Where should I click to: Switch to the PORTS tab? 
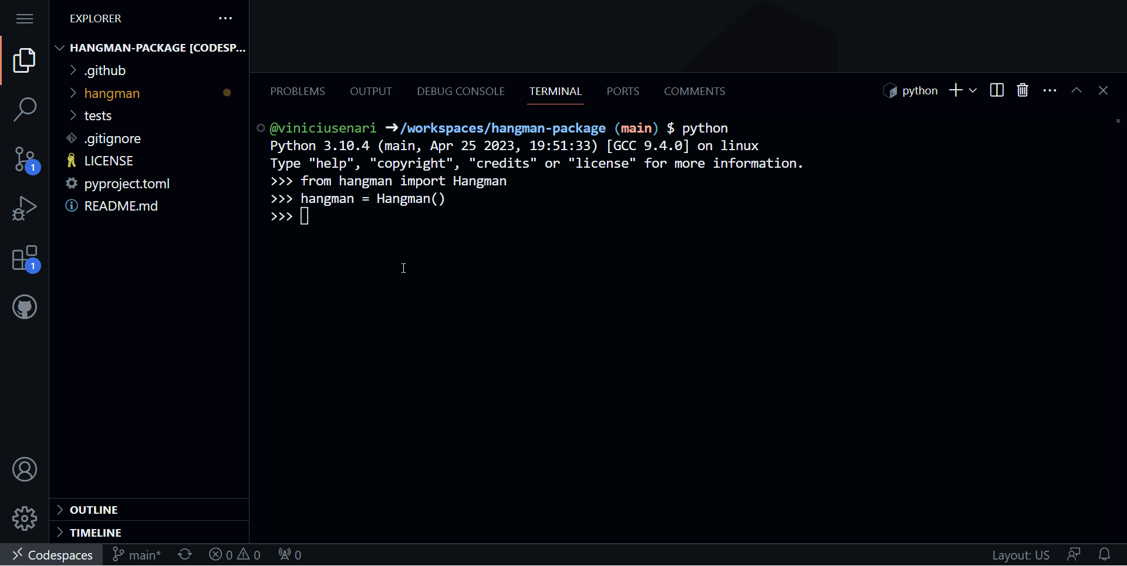click(x=623, y=91)
